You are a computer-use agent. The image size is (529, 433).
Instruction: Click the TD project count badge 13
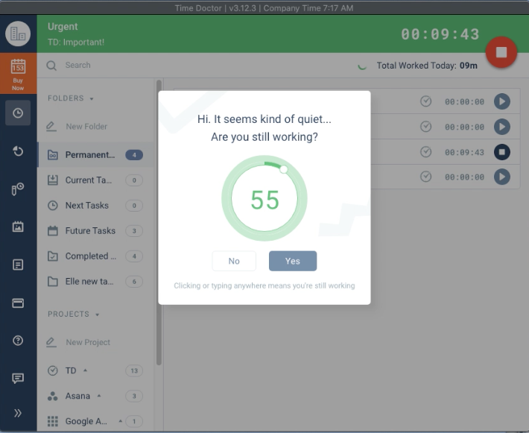(x=134, y=370)
